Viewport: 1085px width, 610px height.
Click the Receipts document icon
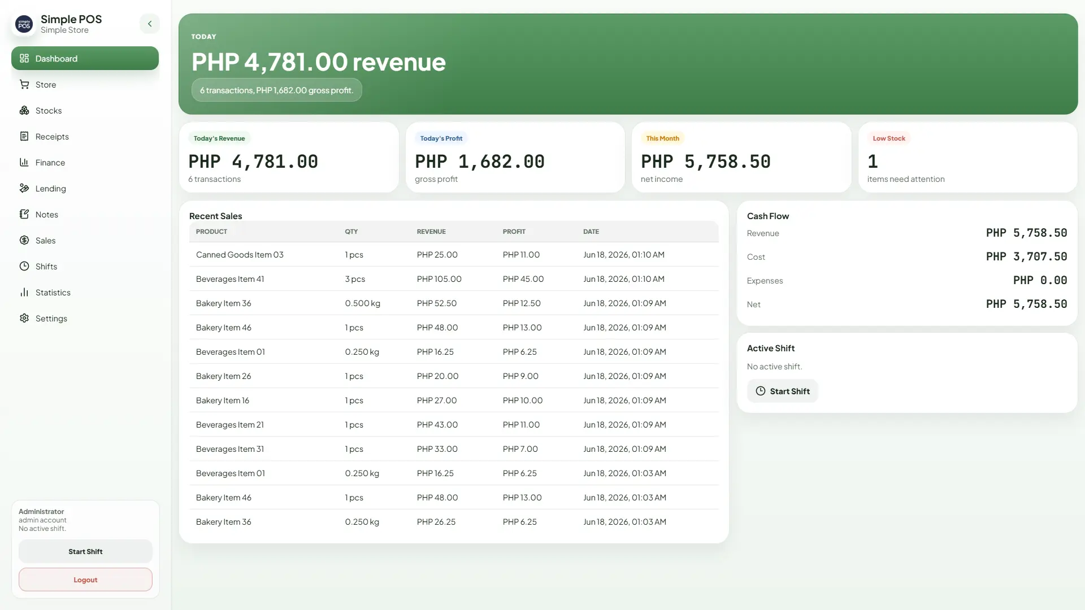[x=24, y=136]
